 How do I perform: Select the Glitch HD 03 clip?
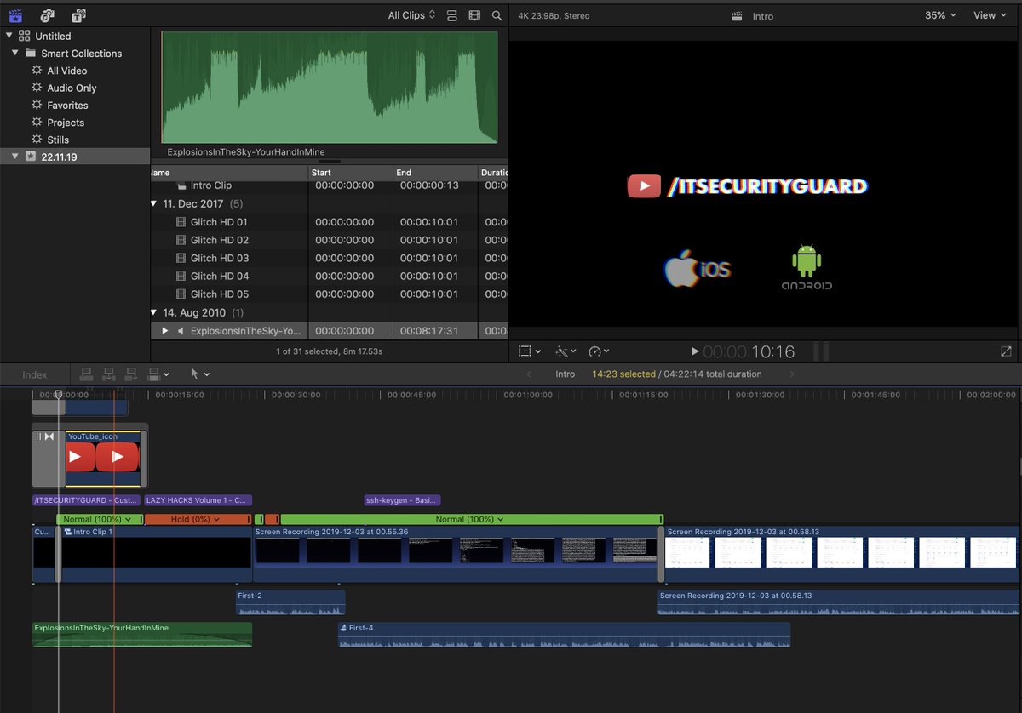[x=330, y=258]
